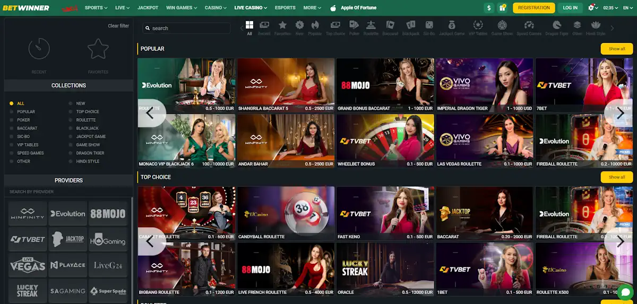Filter by Winfinity provider logo
The width and height of the screenshot is (637, 304).
click(x=28, y=213)
